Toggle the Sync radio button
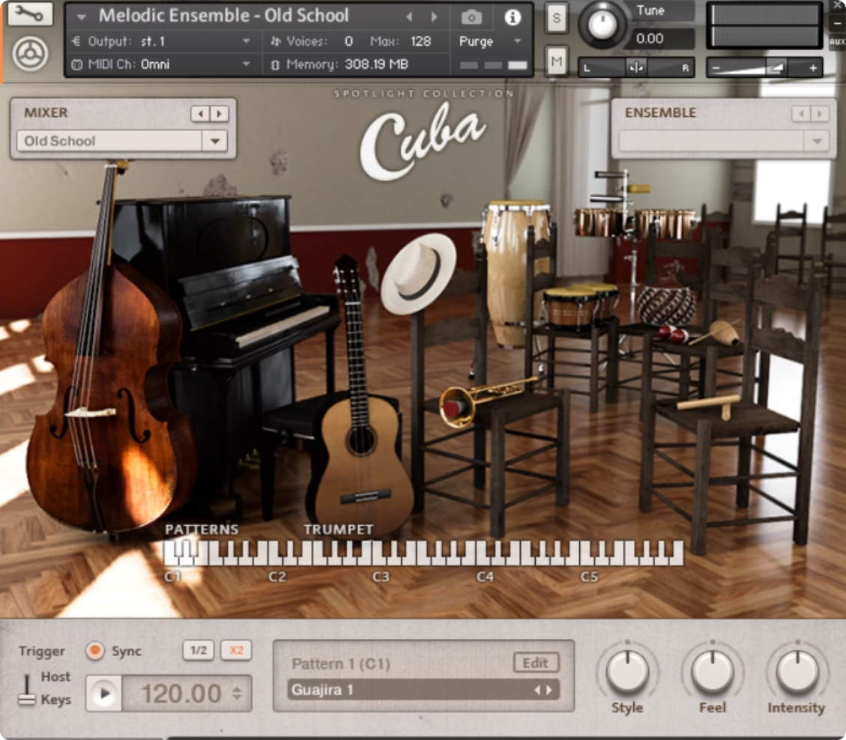The height and width of the screenshot is (740, 846). 95,651
